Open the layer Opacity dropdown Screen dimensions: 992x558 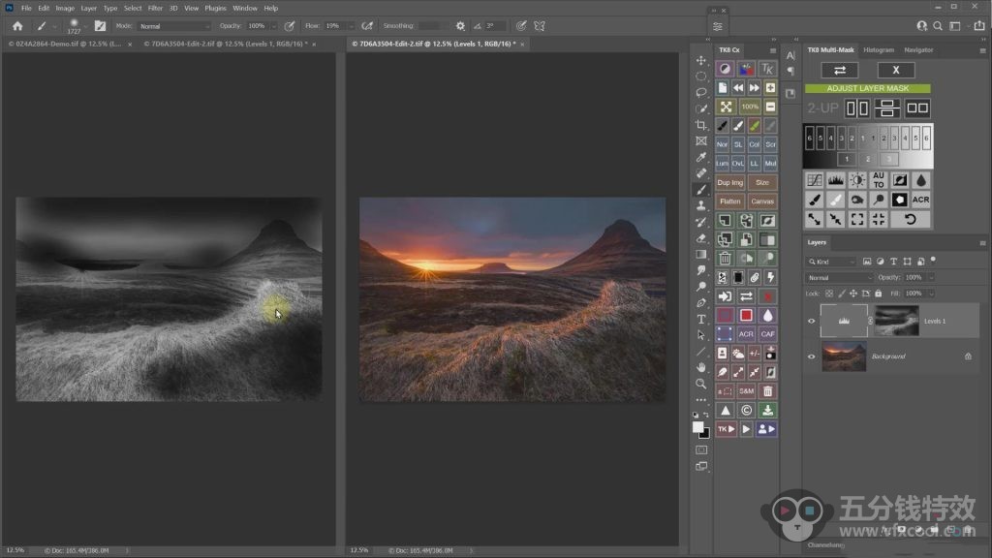931,278
